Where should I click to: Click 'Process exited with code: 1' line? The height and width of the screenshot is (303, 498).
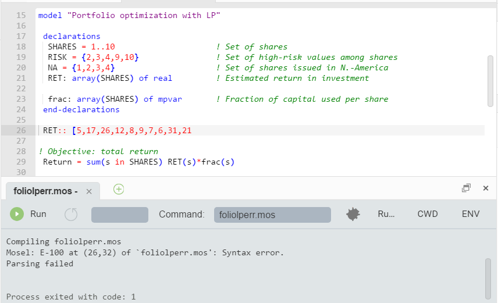point(71,297)
